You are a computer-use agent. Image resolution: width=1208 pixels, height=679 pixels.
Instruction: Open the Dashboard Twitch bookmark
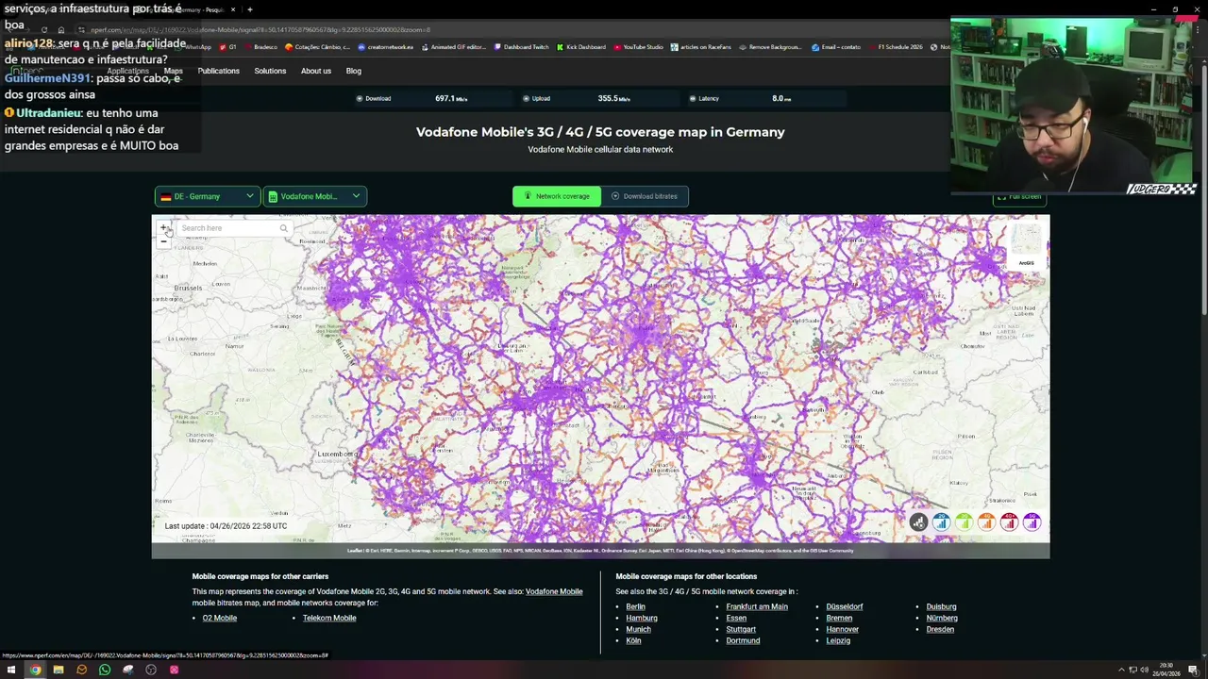(x=520, y=47)
